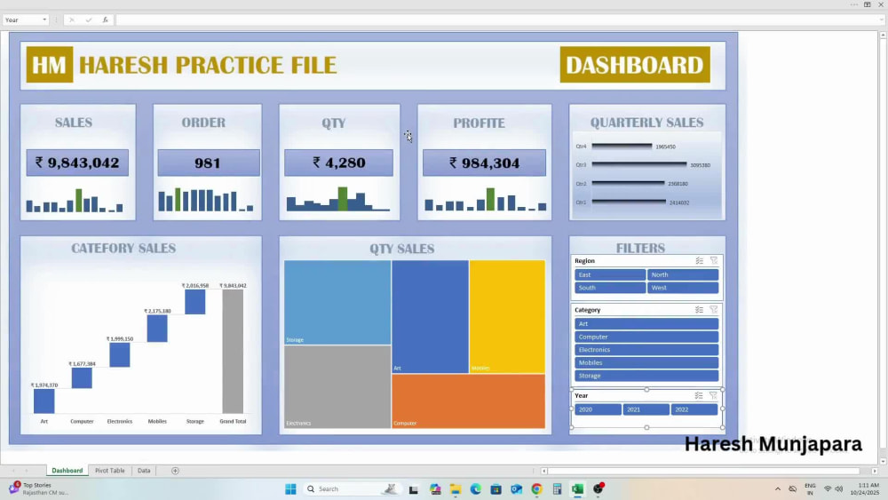Click the Insert Function fx icon
888x500 pixels.
(105, 20)
